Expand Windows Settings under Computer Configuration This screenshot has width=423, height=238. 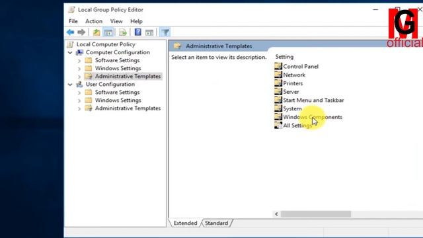[x=79, y=69]
